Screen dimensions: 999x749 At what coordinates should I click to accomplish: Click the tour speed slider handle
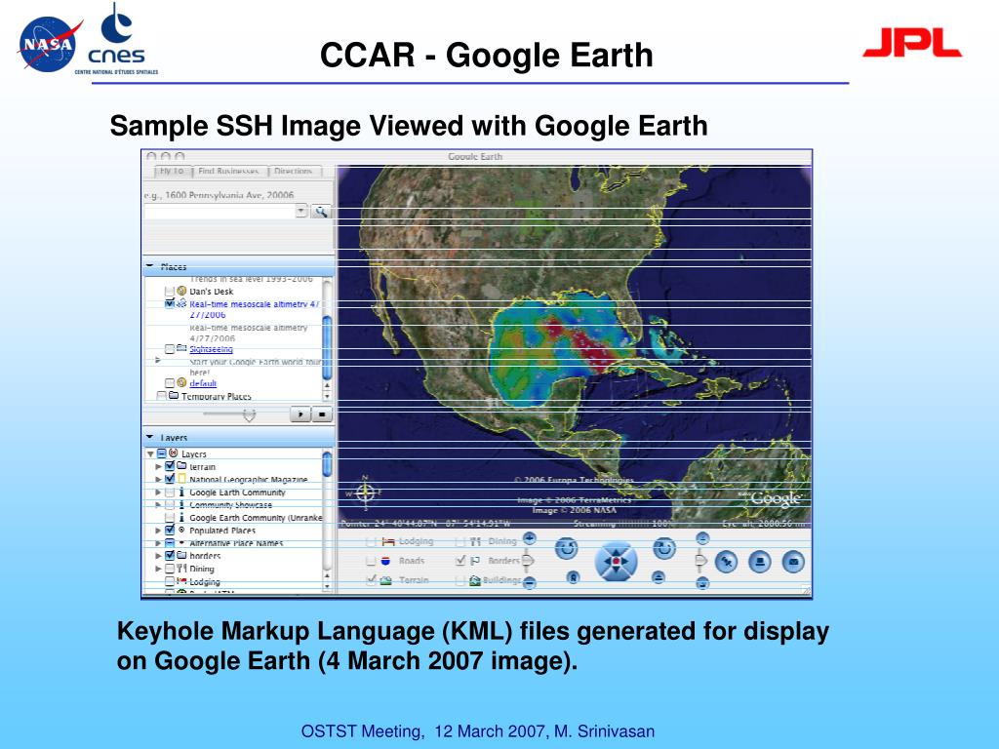tap(249, 415)
